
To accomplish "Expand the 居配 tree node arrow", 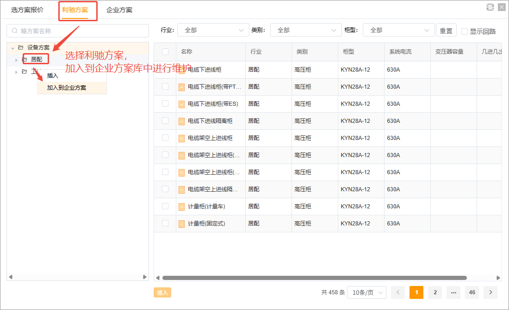I will (16, 60).
